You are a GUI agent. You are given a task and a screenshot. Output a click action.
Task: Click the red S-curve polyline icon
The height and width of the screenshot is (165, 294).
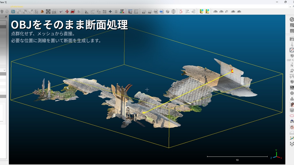[181, 11]
